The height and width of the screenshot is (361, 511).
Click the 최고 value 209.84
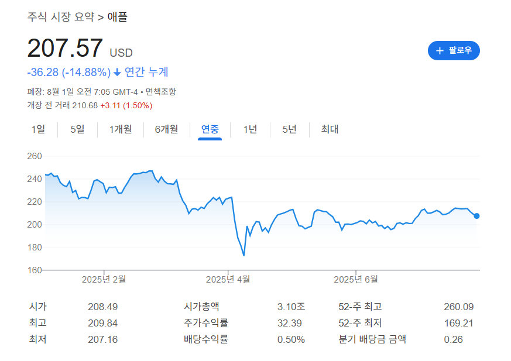tap(102, 323)
